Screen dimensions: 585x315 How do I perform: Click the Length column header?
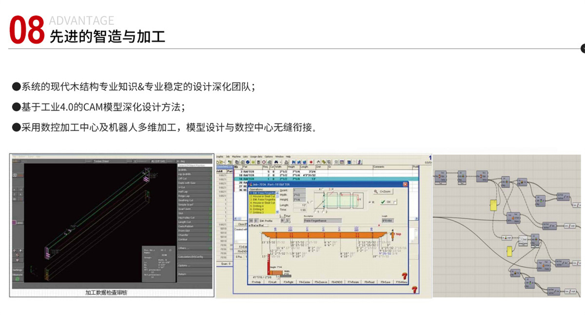[x=308, y=167]
